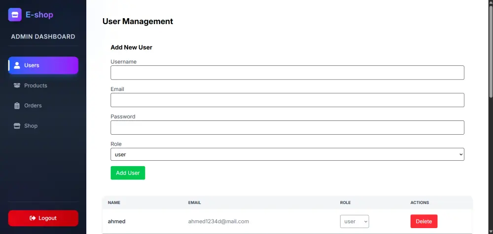
Task: Click the Products boxes icon
Action: [17, 86]
